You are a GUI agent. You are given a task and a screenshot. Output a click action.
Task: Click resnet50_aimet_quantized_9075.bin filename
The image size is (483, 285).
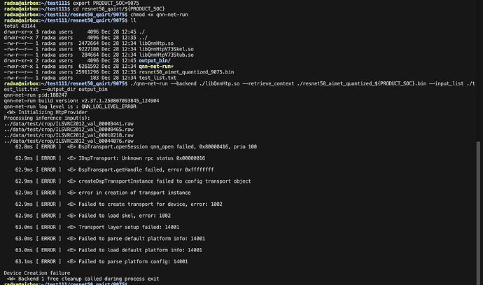click(x=186, y=72)
